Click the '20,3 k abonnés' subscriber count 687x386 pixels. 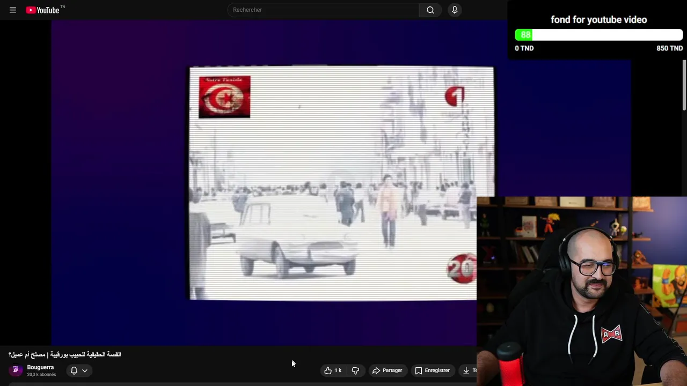click(x=41, y=374)
